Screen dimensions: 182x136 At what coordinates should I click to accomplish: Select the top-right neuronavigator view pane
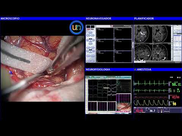click(x=123, y=33)
